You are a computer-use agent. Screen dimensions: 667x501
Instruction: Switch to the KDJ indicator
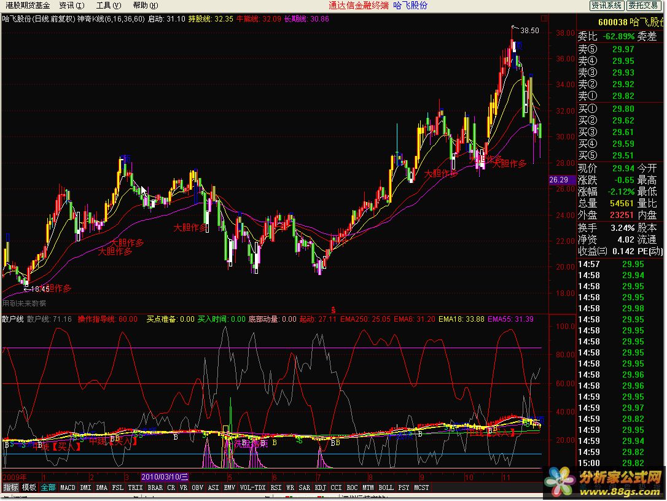click(x=320, y=487)
